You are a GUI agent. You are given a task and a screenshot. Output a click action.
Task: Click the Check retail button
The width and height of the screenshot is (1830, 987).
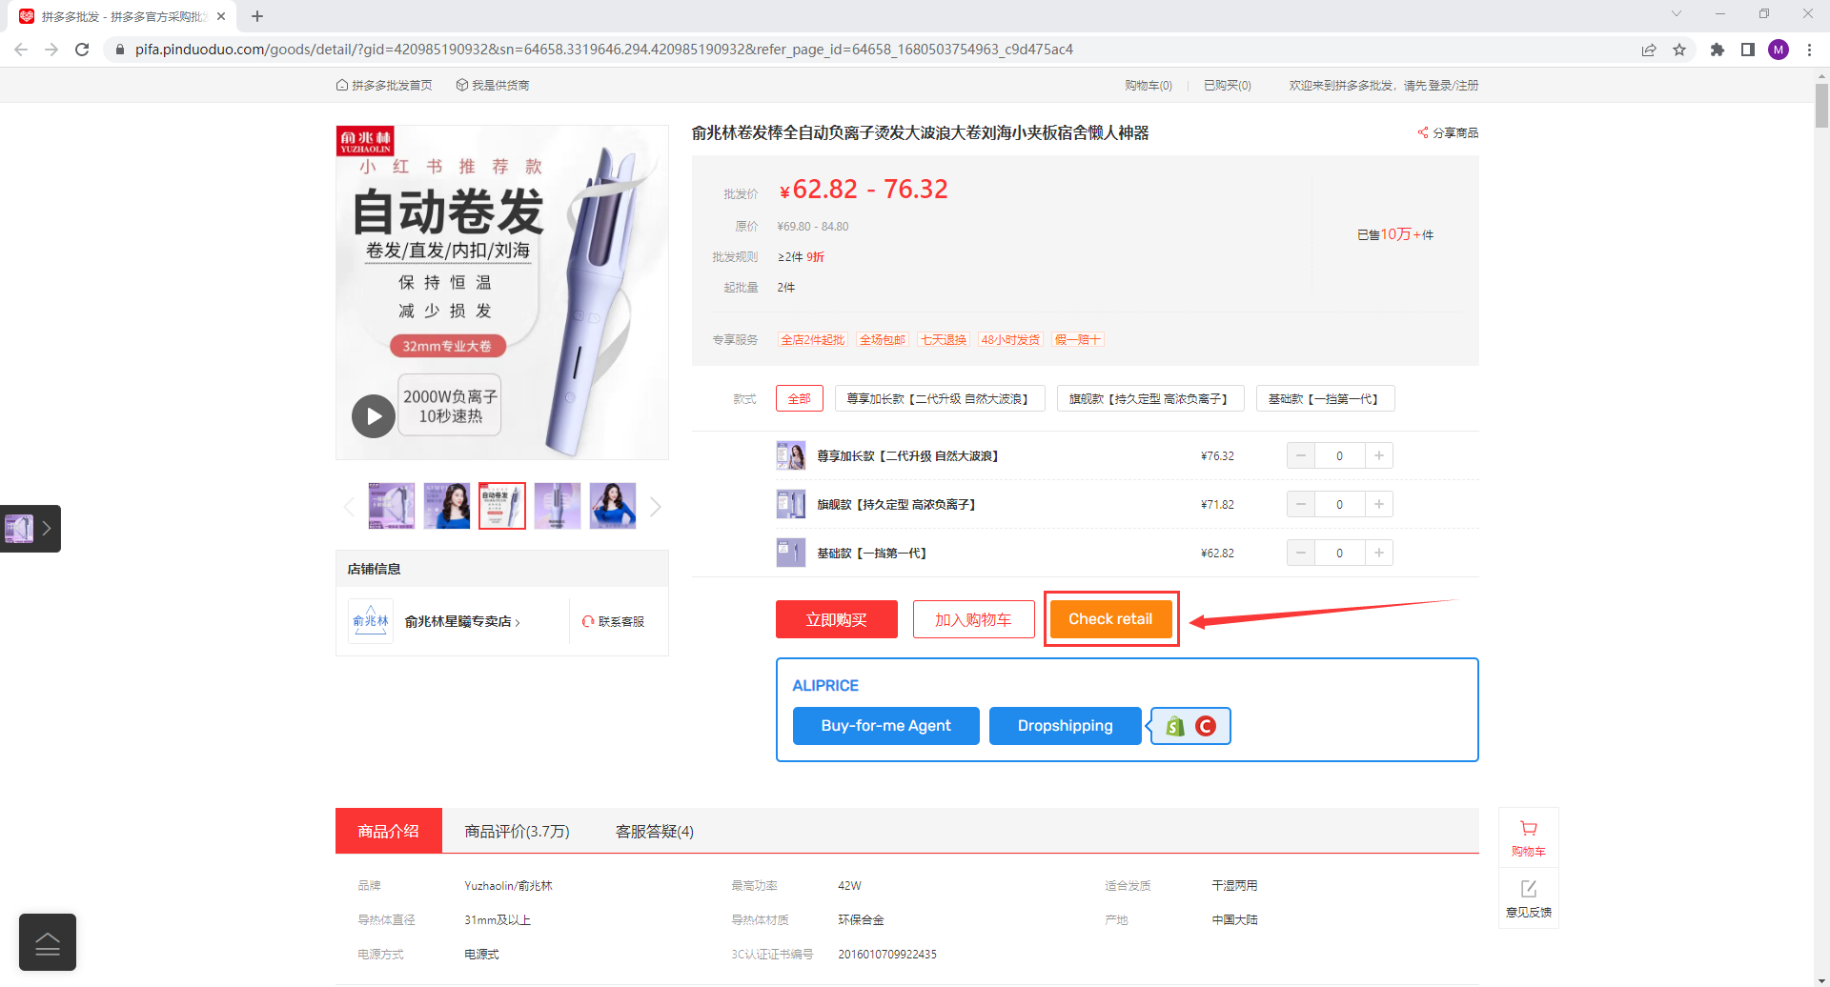pos(1110,619)
